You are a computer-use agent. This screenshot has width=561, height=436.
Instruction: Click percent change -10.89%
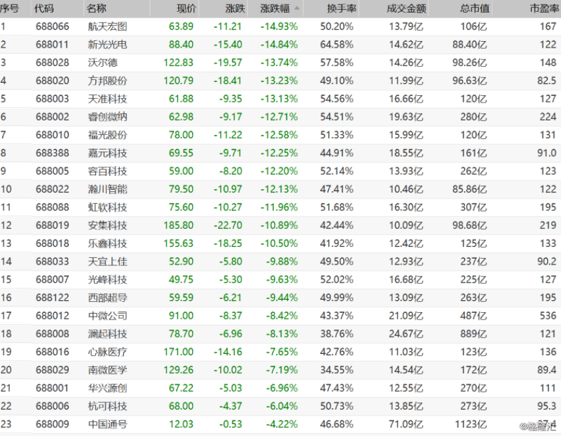coord(279,226)
